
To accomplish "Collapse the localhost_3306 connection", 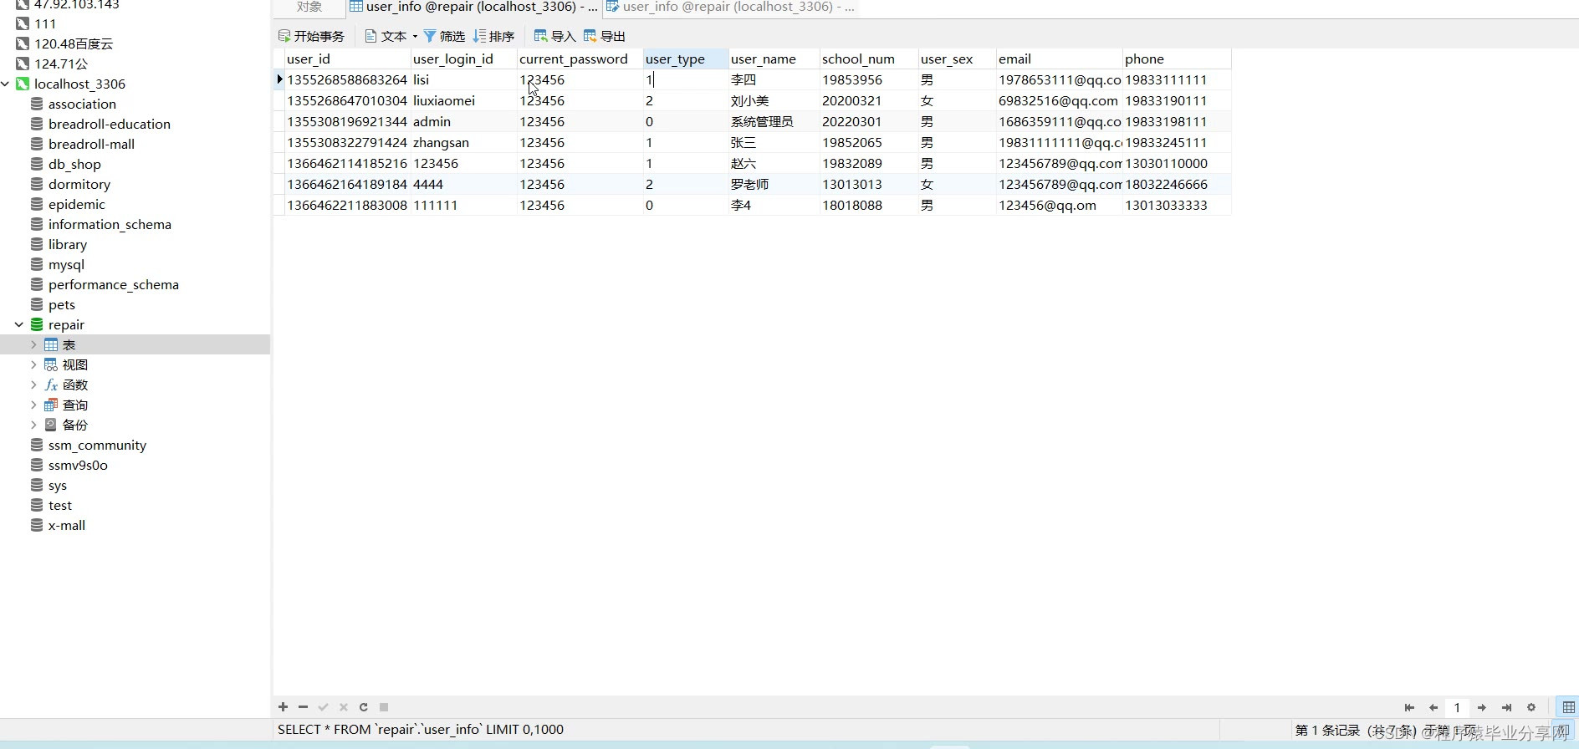I will (x=6, y=84).
